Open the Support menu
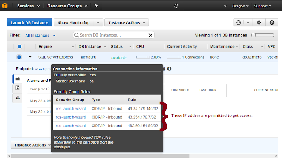 (263, 6)
